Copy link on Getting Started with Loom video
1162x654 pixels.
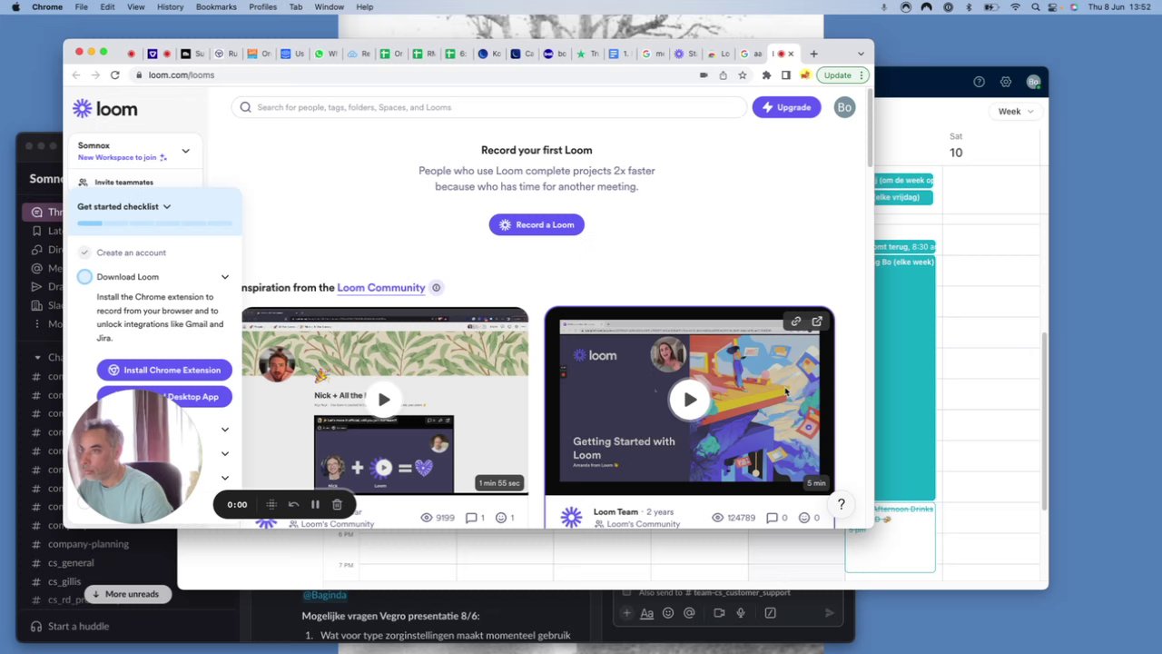[x=796, y=322]
